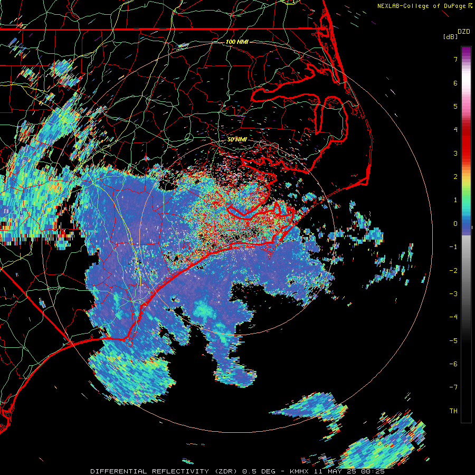Click the 100 NMI range ring label

tap(237, 42)
